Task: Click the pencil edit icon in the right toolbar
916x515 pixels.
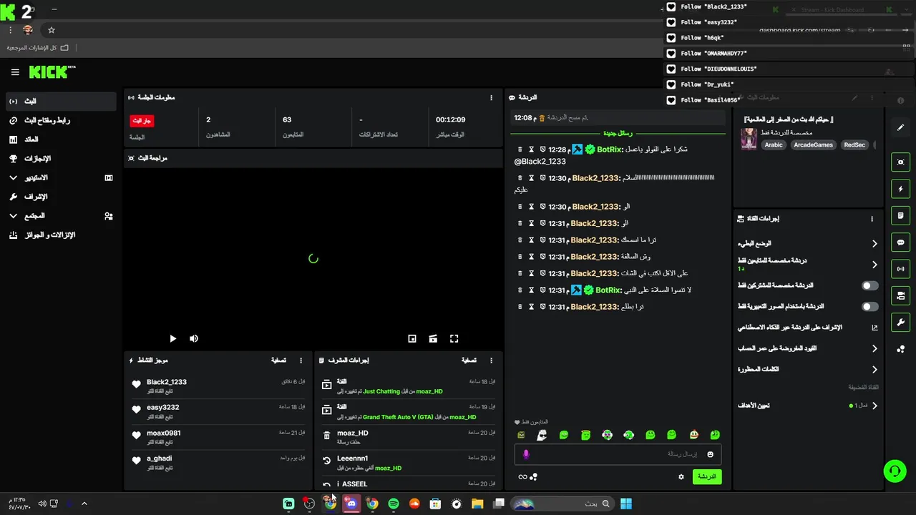Action: (x=901, y=127)
